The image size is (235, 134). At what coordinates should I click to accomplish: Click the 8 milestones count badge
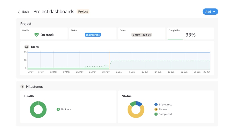22,87
